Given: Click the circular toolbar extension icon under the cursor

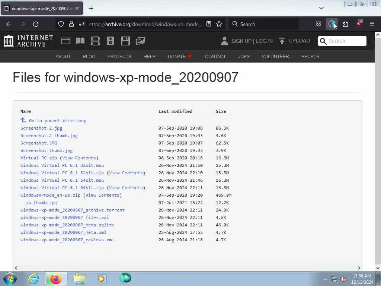Looking at the screenshot, I should [332, 24].
